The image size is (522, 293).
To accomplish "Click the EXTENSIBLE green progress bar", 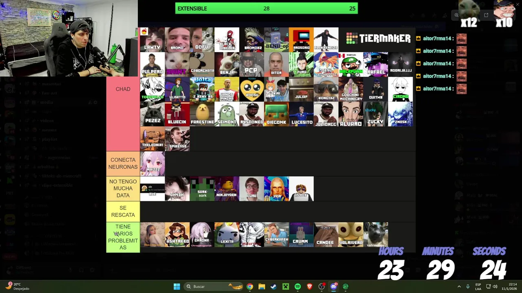I will (x=266, y=8).
